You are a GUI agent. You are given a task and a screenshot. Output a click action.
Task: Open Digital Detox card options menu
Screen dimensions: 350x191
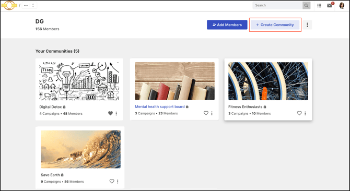[x=116, y=113]
